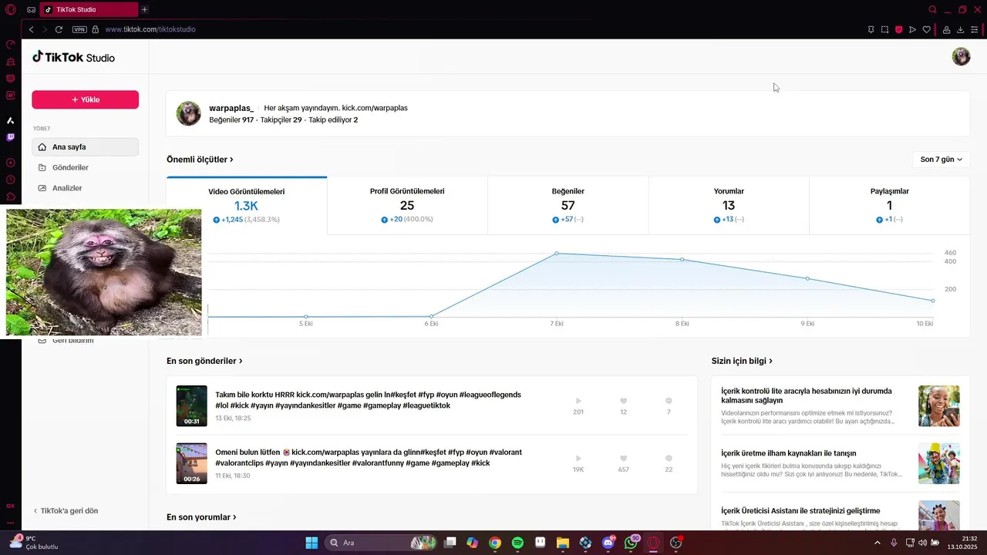Select the Profil Görüntülemeleri metric tab
The image size is (987, 555).
point(407,205)
